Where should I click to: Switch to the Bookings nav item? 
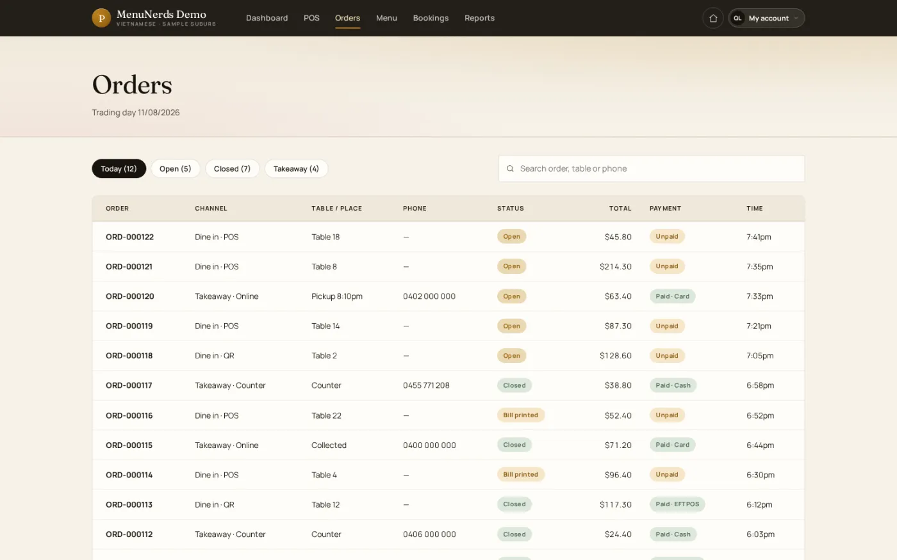point(431,18)
